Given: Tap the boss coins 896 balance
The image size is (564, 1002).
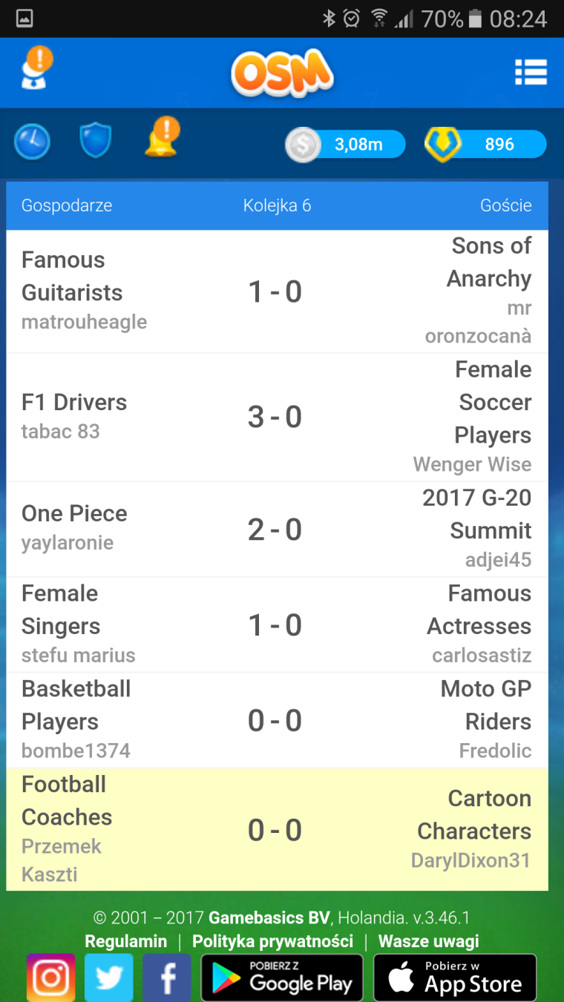Looking at the screenshot, I should [485, 145].
